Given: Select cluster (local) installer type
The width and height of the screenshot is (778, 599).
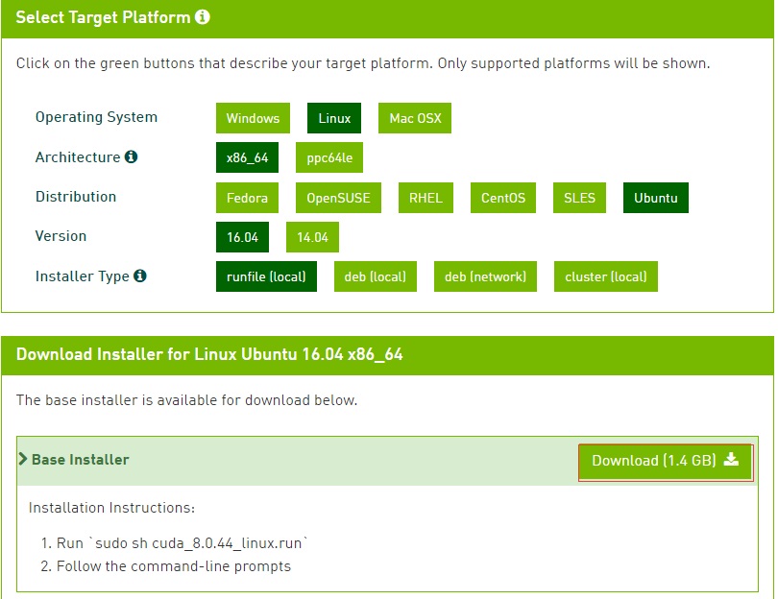Looking at the screenshot, I should (x=605, y=276).
